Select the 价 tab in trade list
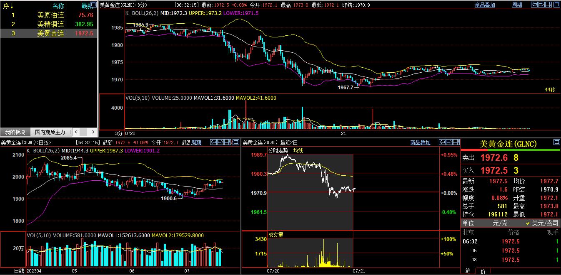 click(x=483, y=271)
